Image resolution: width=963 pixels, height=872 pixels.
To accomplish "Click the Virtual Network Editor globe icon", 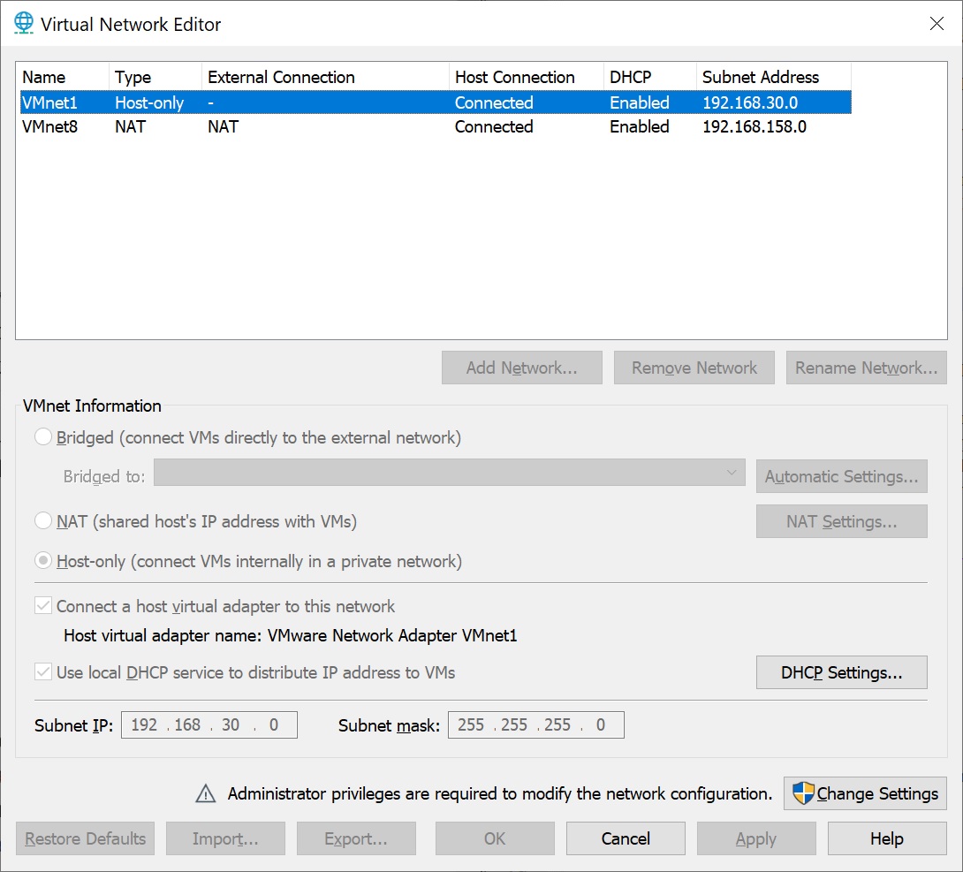I will point(23,23).
